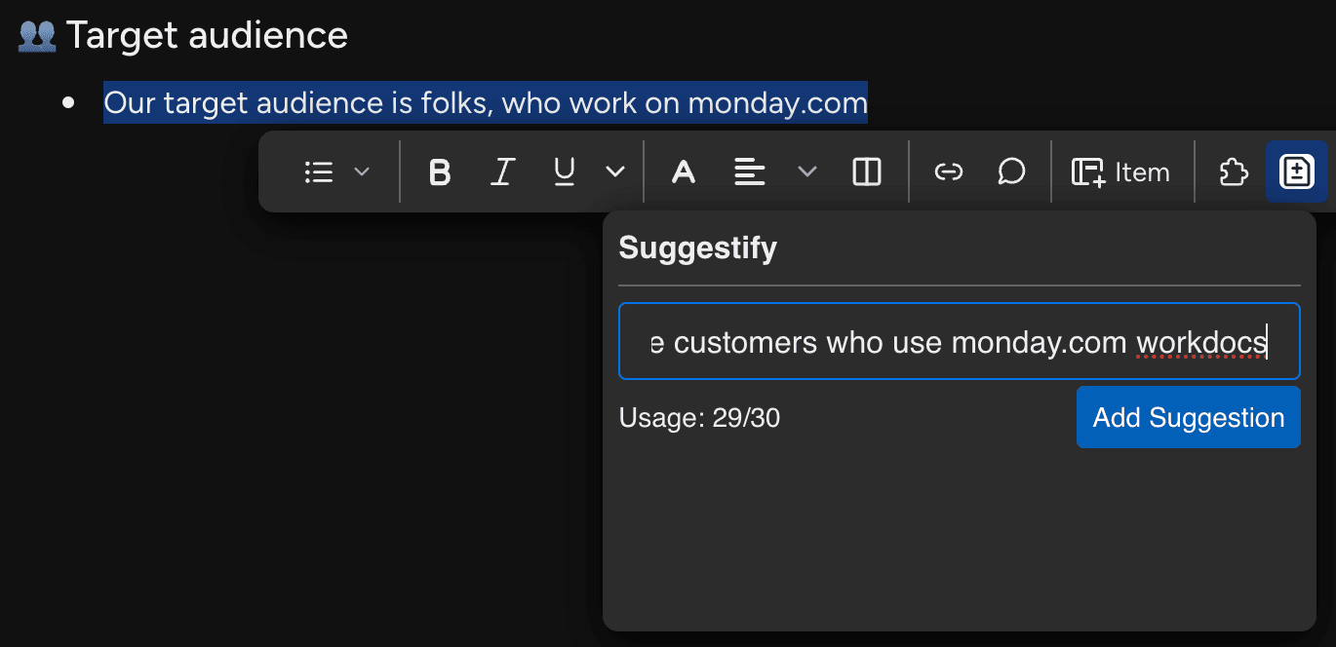Click the Suggestify panel title
This screenshot has height=647, width=1336.
(698, 247)
